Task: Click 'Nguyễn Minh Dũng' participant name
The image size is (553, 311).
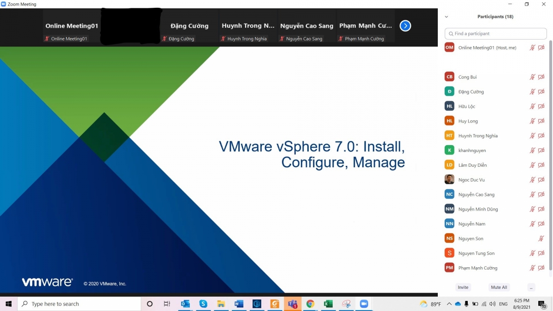Action: (478, 209)
